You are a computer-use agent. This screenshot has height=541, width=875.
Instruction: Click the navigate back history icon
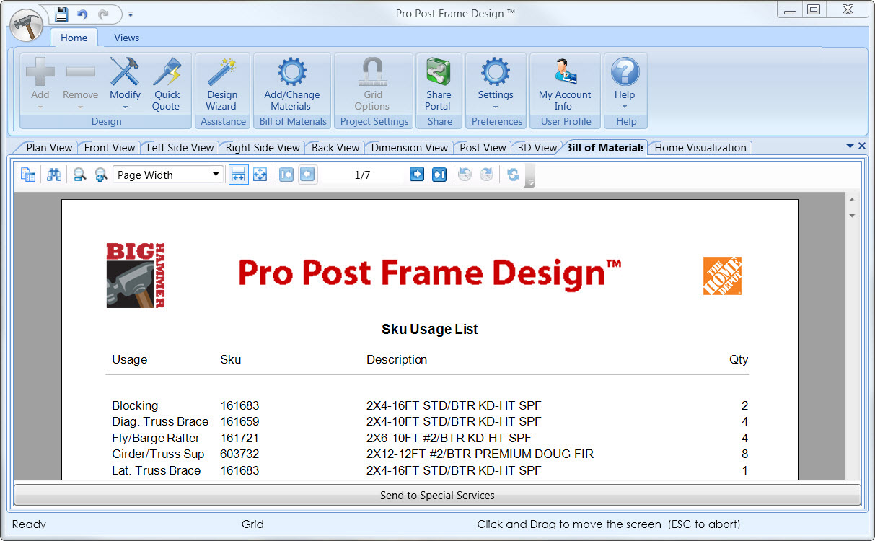[x=465, y=175]
